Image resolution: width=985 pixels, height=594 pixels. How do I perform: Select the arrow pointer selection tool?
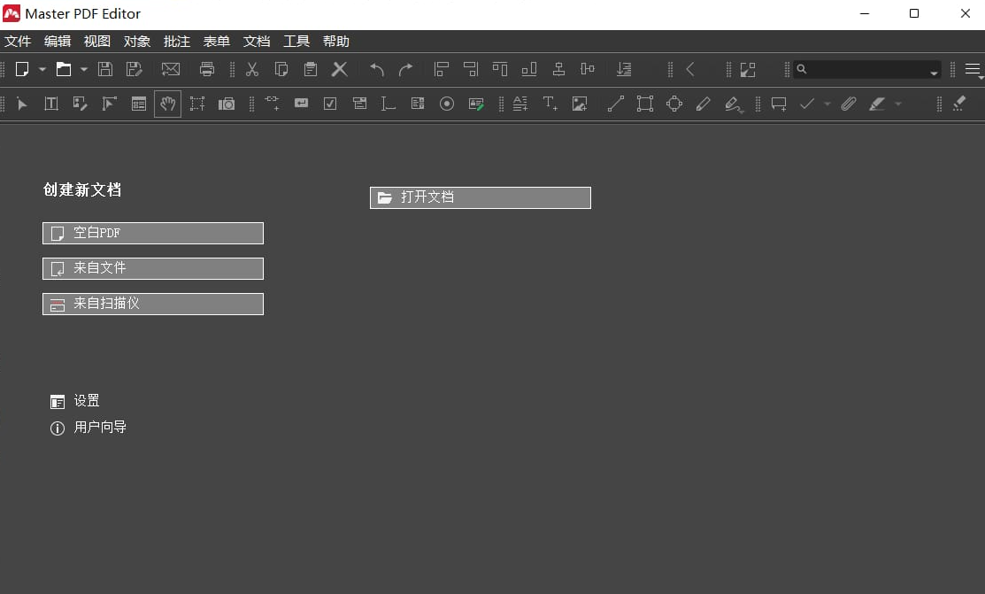click(x=22, y=104)
